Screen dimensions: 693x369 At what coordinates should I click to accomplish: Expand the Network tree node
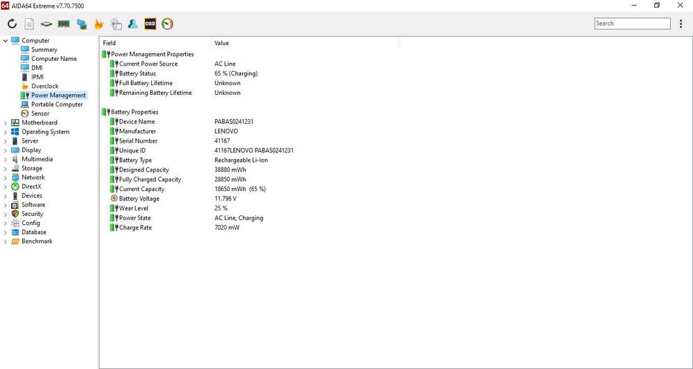point(6,177)
